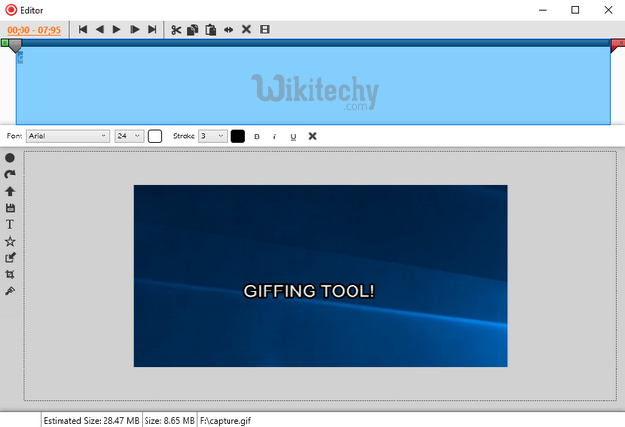Click the upload arrow tool

(x=10, y=191)
